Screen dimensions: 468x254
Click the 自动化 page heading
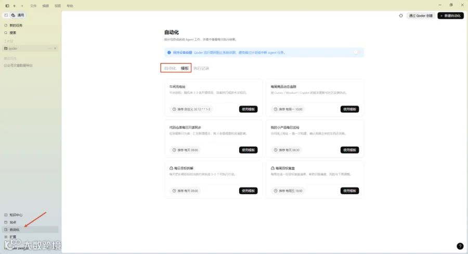point(172,32)
